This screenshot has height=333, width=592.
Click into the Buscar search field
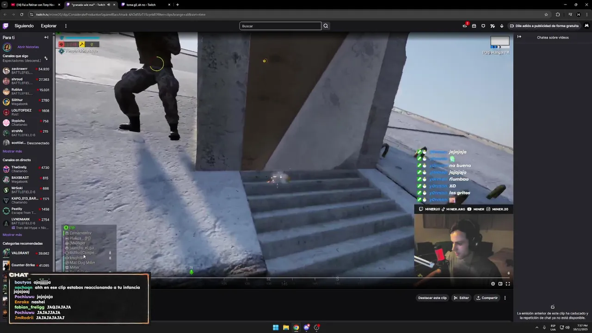coord(280,26)
